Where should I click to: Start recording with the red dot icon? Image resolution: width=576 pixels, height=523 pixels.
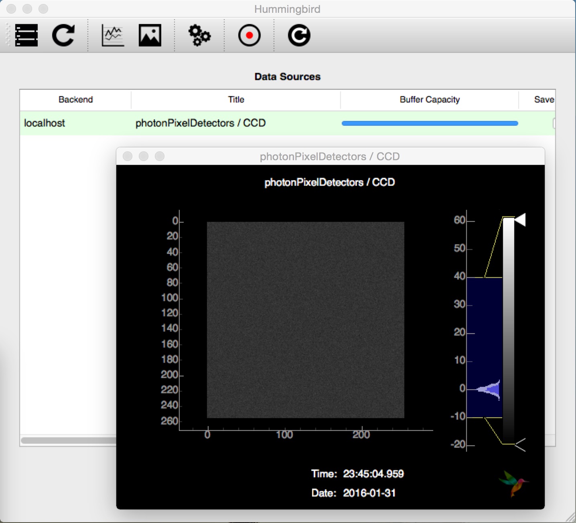[249, 35]
